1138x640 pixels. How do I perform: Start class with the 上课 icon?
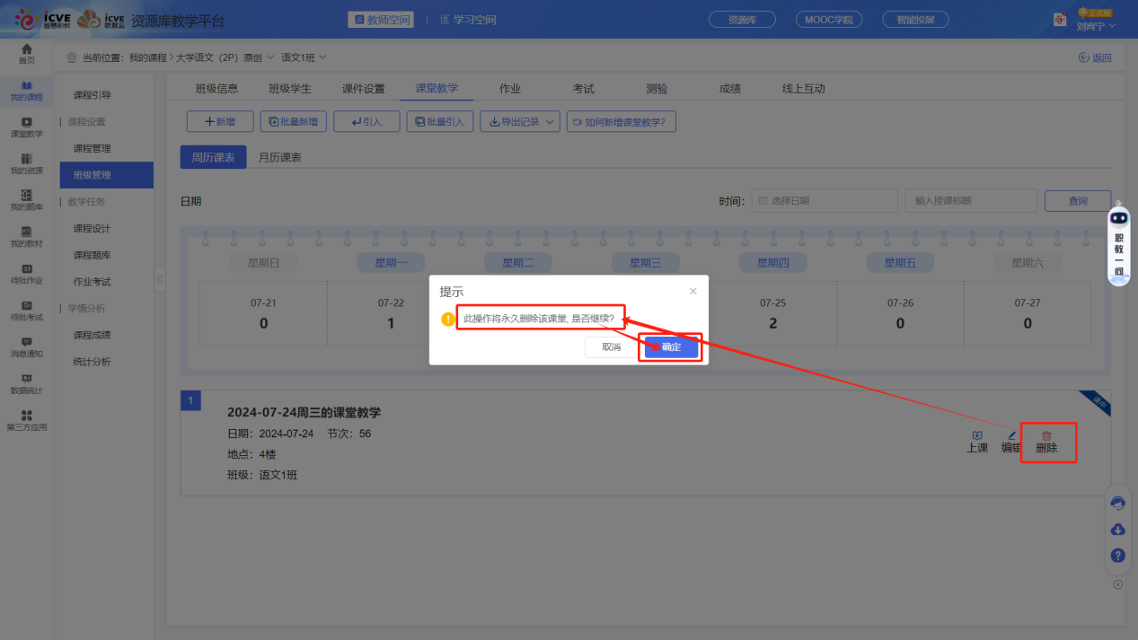(x=977, y=441)
